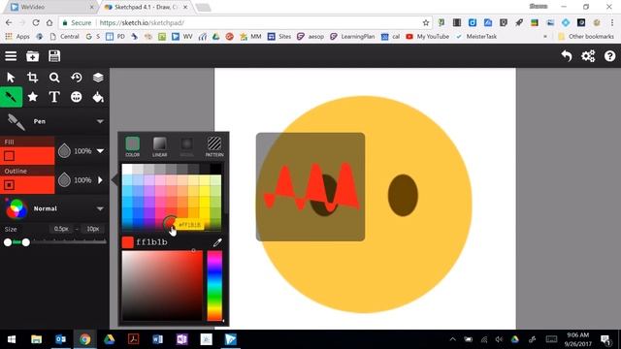Open Chrome three-dot menu
Screen dimensions: 621x349
[x=612, y=22]
